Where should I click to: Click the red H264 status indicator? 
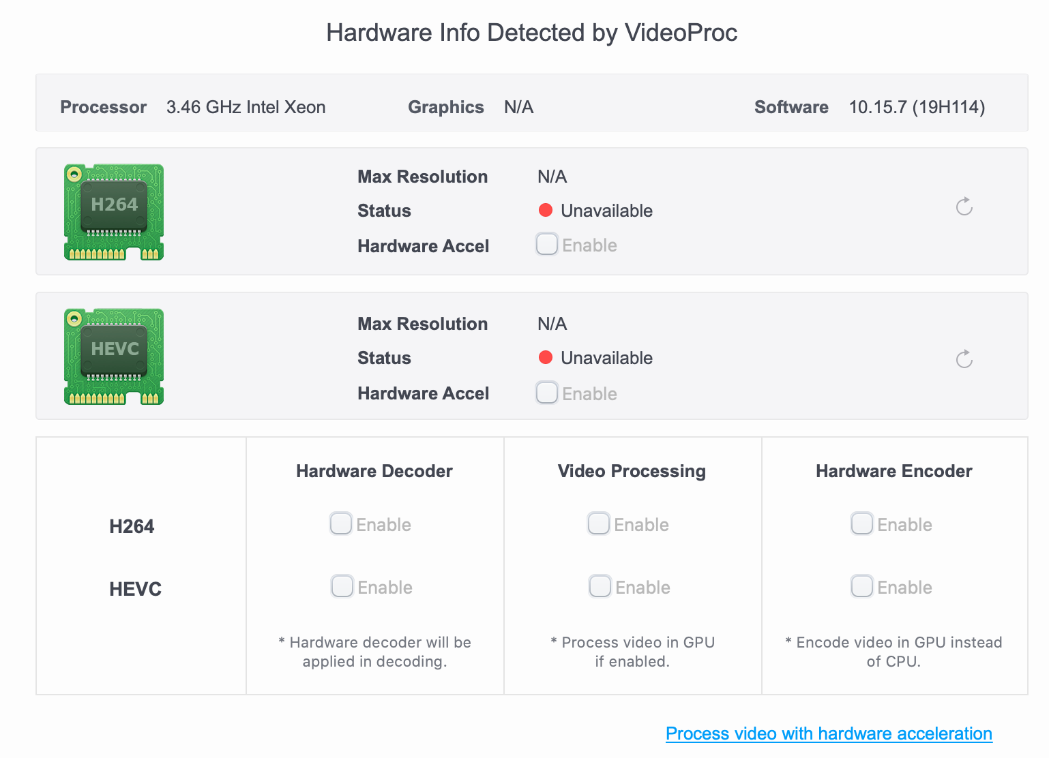point(546,210)
